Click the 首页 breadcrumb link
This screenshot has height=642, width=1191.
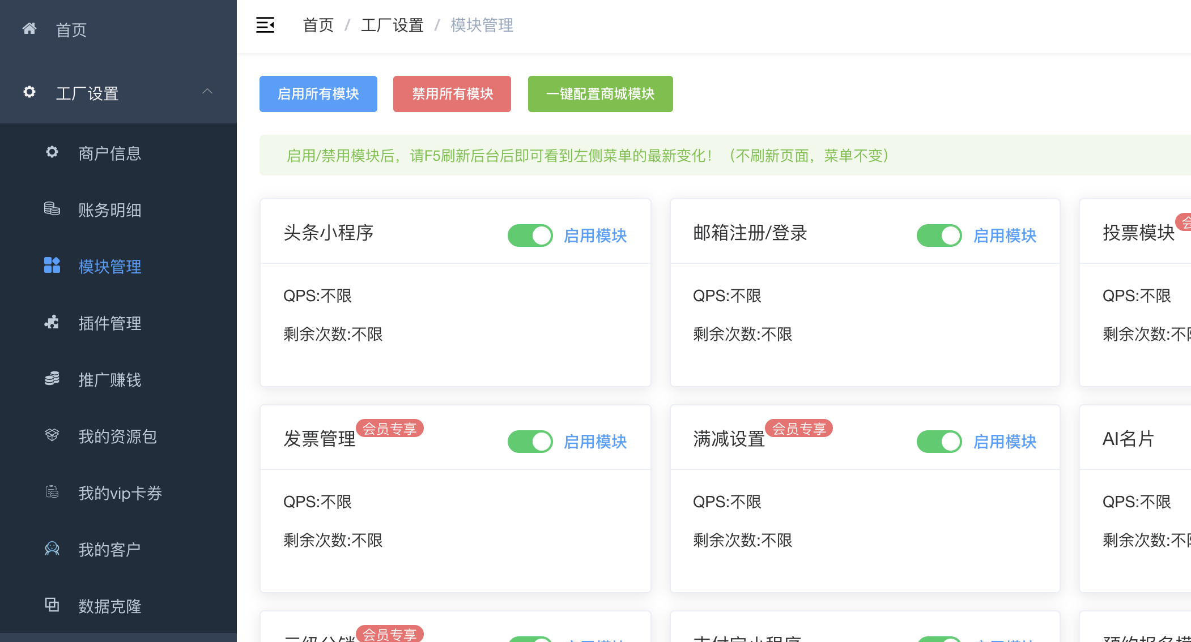[318, 25]
